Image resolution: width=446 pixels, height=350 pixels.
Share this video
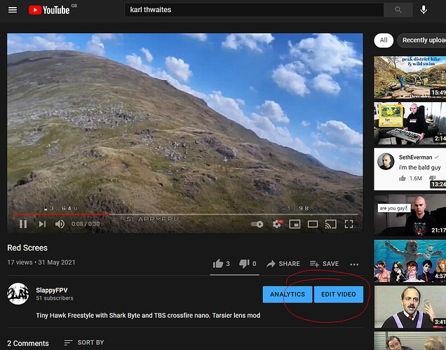[283, 264]
